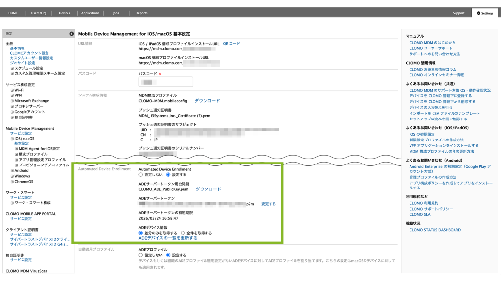Open インポート用 CSV ファイルのテンプレート link
Image resolution: width=501 pixels, height=282 pixels.
click(444, 113)
